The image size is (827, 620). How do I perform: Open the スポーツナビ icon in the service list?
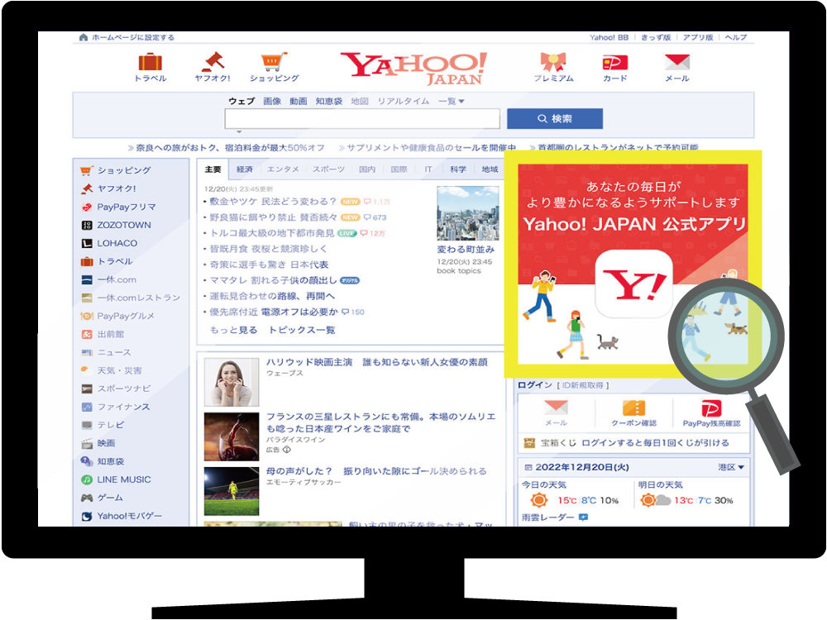pos(87,389)
